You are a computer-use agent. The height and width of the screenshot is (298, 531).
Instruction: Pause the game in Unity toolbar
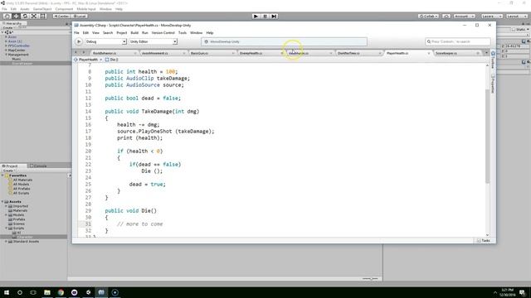(x=265, y=17)
